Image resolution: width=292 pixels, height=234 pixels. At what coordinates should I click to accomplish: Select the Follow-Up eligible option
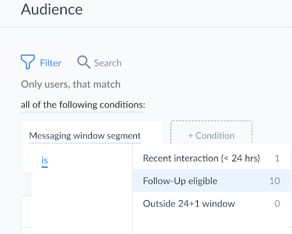point(212,181)
